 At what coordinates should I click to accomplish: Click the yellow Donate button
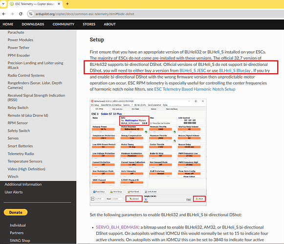click(x=16, y=212)
